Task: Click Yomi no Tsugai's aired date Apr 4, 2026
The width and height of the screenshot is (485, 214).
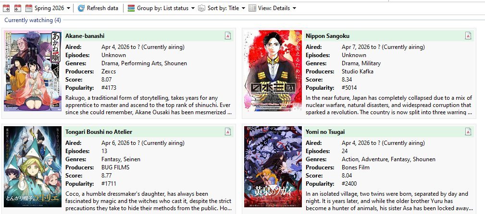Action: (356, 143)
